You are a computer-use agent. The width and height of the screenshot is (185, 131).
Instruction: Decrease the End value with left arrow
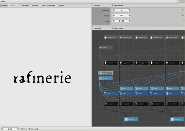click(x=113, y=21)
